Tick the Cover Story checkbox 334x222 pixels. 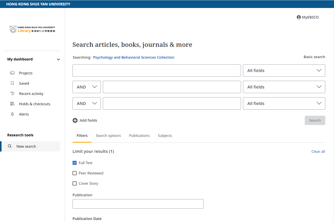click(x=75, y=183)
